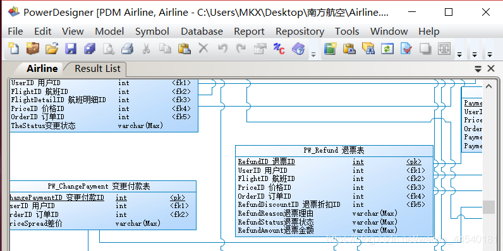Open the Symbol menu
This screenshot has height=251, width=503.
pos(152,32)
